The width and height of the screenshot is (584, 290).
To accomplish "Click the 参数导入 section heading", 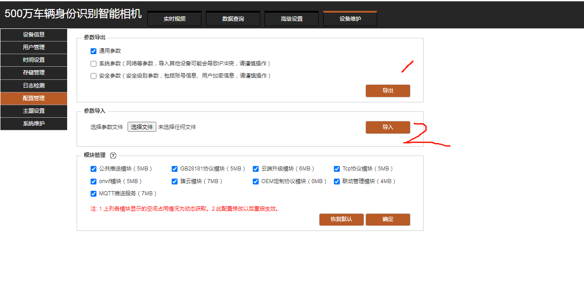I will click(x=95, y=111).
